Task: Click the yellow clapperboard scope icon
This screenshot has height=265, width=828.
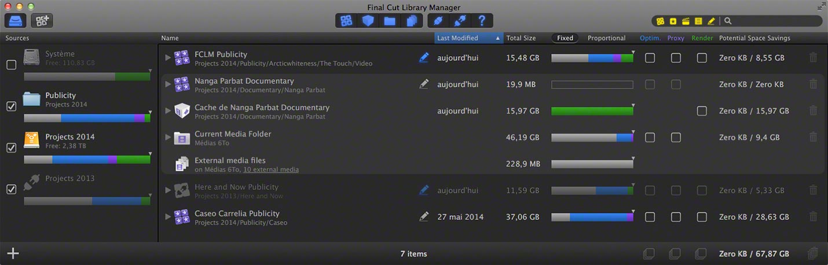Action: pyautogui.click(x=686, y=21)
